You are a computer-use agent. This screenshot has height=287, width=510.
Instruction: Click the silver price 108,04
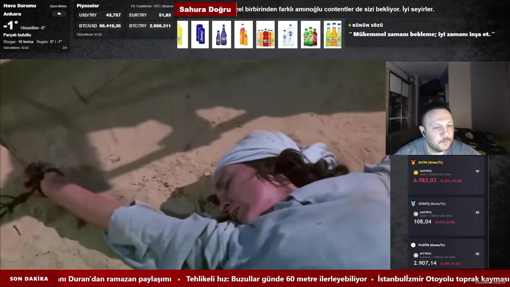(422, 222)
